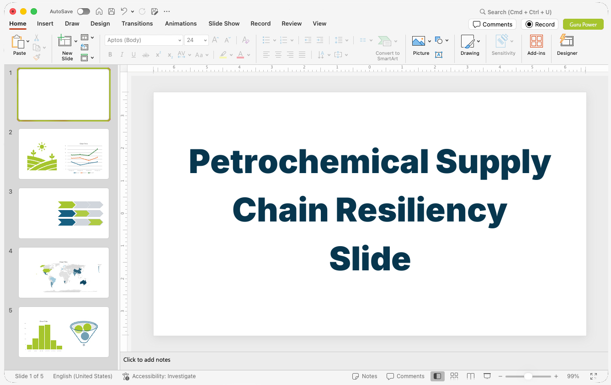Toggle Comments pane in status bar
Viewport: 611px width, 385px height.
point(405,376)
